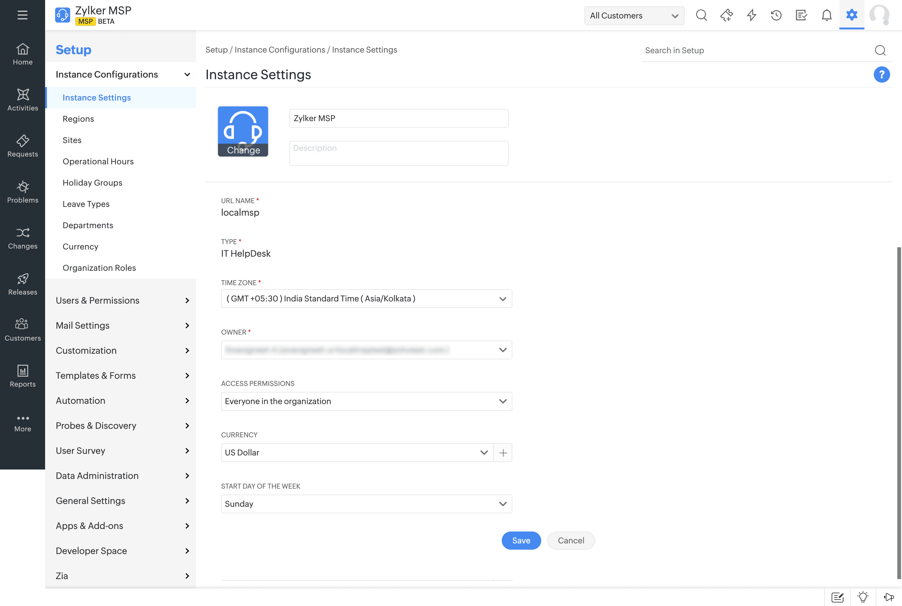Click the Save button
This screenshot has width=902, height=606.
click(x=521, y=540)
